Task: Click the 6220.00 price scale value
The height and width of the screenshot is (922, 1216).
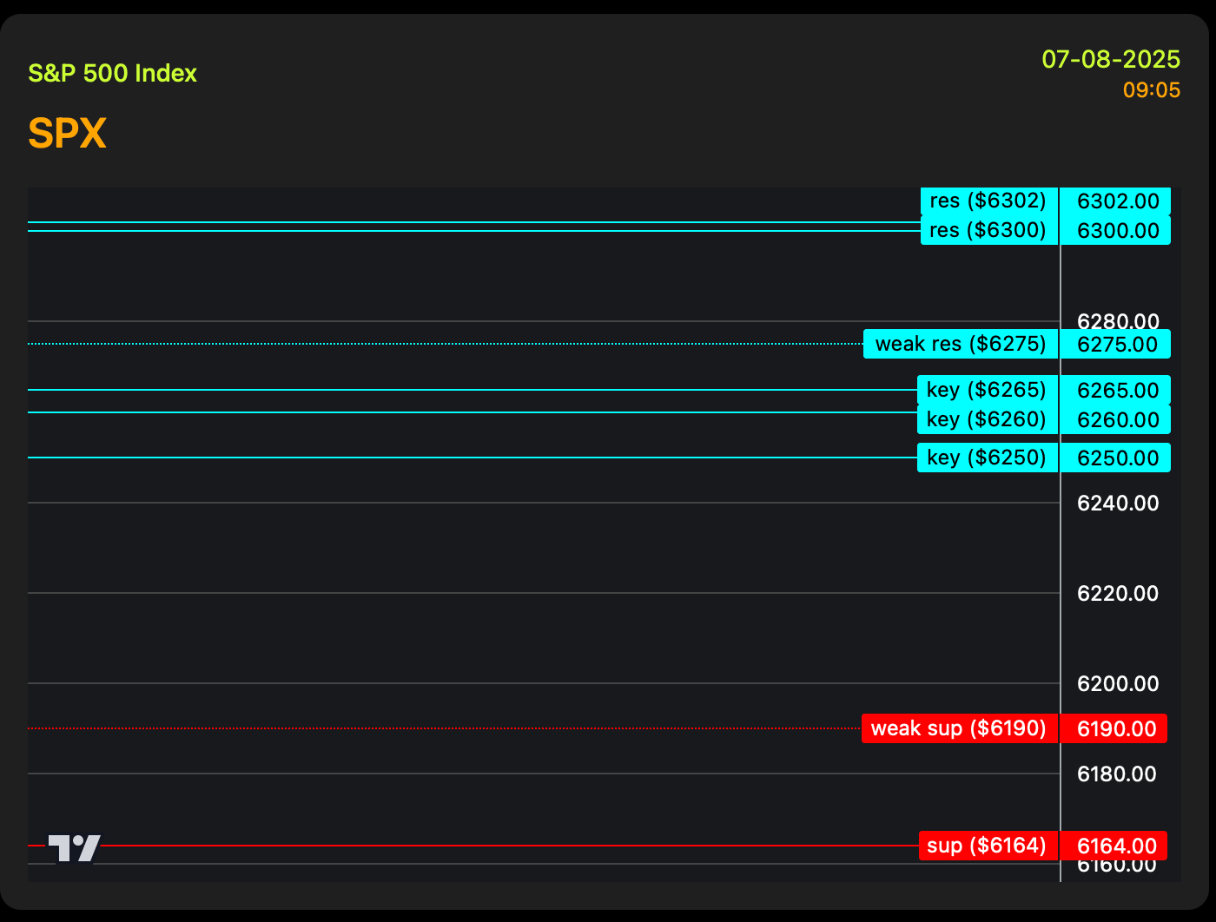Action: (1118, 594)
